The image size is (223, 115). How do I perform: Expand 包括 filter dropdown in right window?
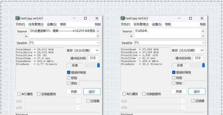point(184,101)
